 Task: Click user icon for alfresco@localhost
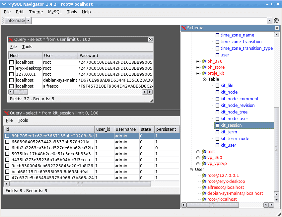point(204,187)
